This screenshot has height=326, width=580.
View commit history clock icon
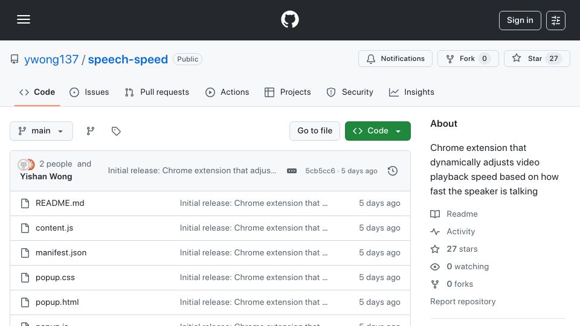[x=393, y=171]
